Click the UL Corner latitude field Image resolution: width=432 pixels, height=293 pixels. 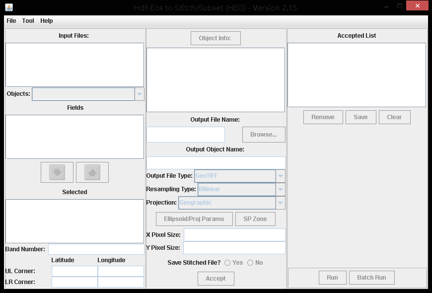[x=74, y=271]
